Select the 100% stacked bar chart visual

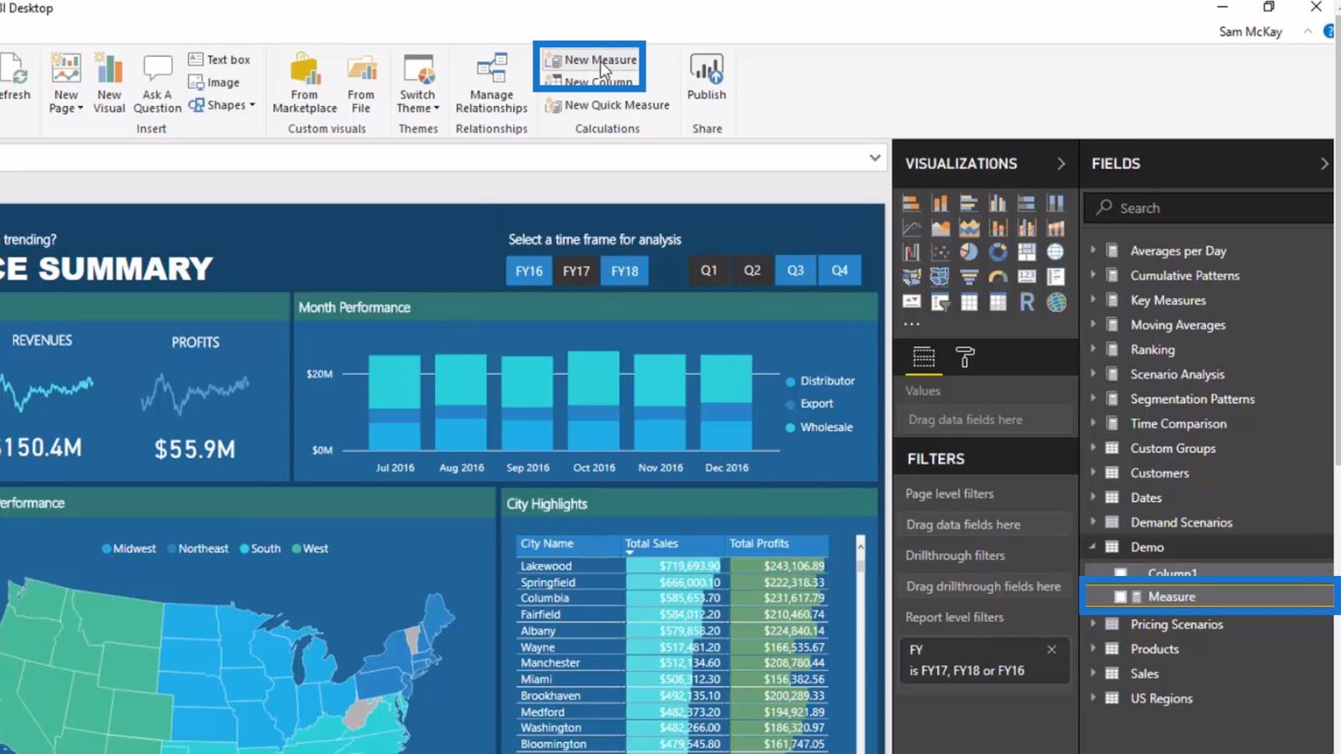[x=1027, y=203]
